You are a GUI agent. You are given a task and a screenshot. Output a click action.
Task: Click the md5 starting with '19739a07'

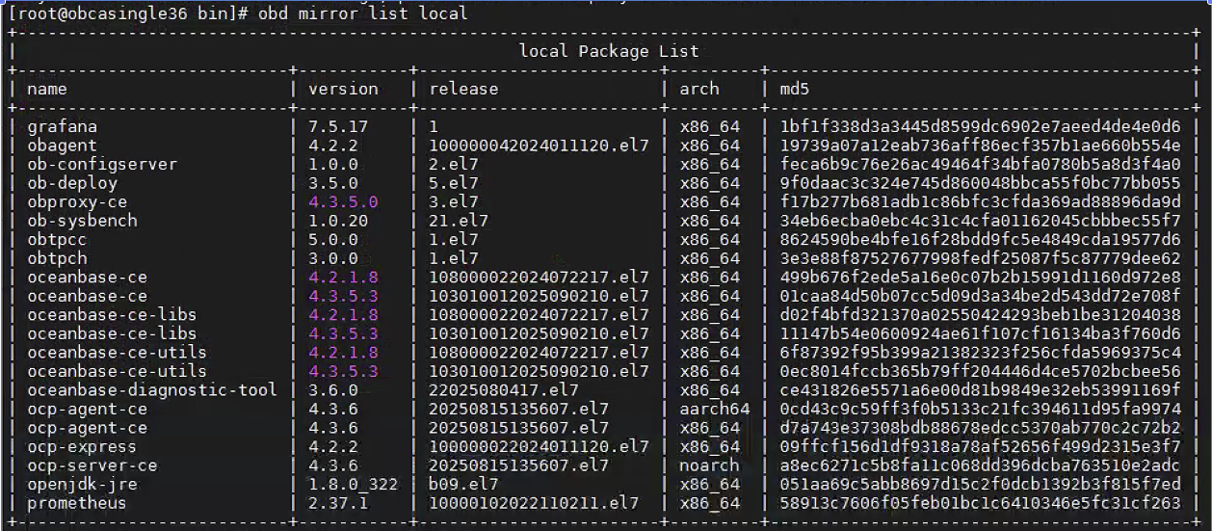(980, 146)
